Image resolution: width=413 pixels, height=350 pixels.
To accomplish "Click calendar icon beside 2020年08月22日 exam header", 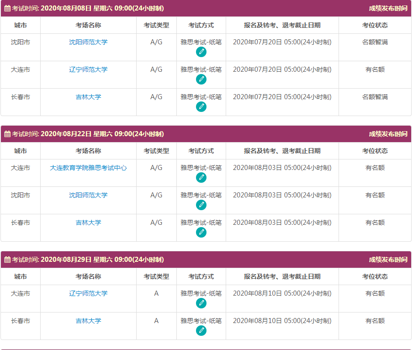I will point(7,134).
